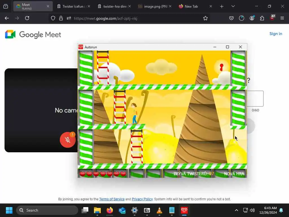Open network status in system tray

point(245,210)
